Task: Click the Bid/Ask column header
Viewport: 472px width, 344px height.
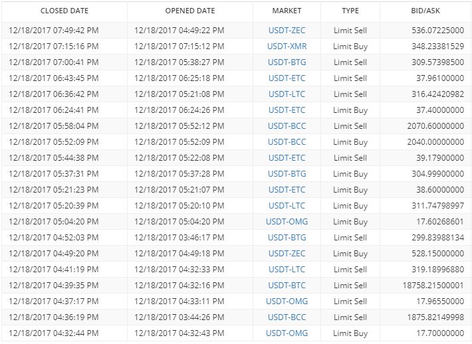Action: tap(425, 11)
